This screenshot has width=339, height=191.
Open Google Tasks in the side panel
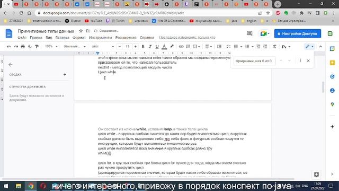click(332, 76)
